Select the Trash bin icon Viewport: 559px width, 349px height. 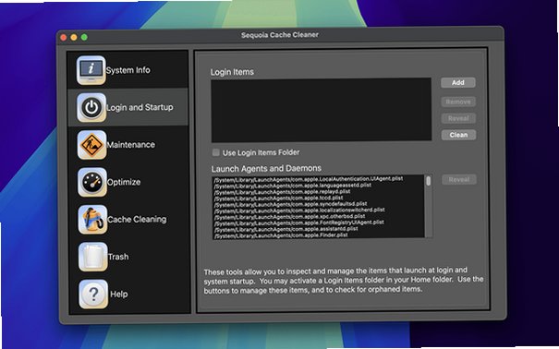[93, 257]
